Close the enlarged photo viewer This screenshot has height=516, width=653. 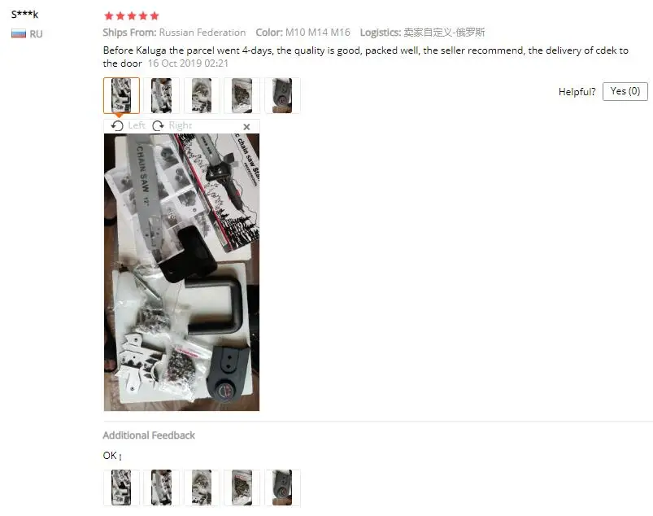(x=246, y=127)
